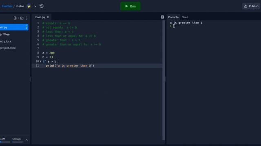Click the editor vertical scrollbar
This screenshot has width=261, height=146.
[x=164, y=80]
